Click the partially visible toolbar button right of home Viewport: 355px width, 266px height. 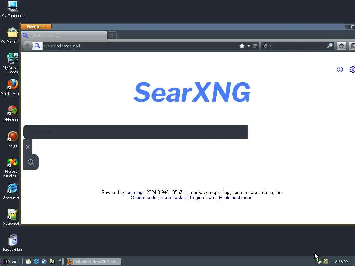tap(352, 46)
